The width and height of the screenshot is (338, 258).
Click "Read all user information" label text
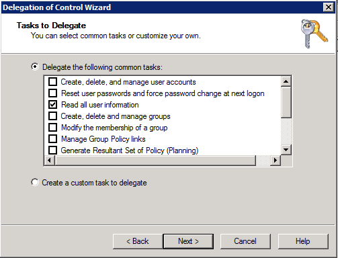pos(100,105)
